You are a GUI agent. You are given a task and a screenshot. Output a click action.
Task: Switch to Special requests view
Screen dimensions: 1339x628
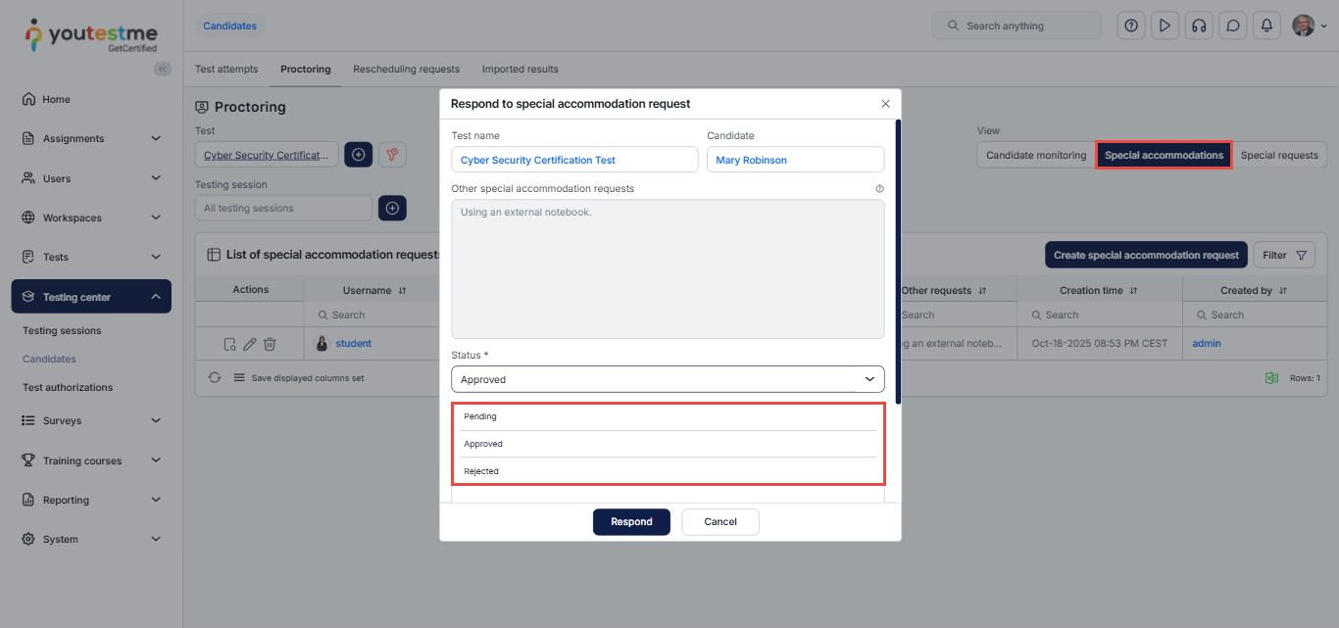point(1279,155)
